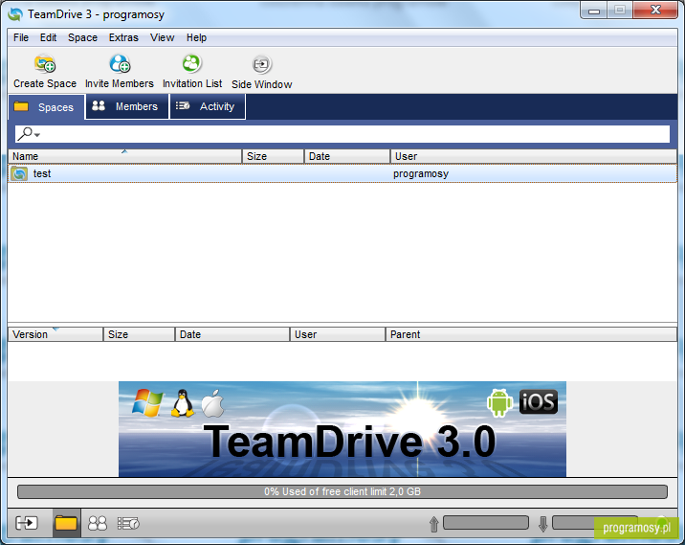This screenshot has height=545, width=685.
Task: Click the storage usage progress bar
Action: pyautogui.click(x=342, y=491)
